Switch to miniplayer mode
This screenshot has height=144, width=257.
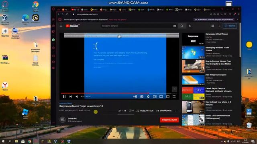[155, 97]
